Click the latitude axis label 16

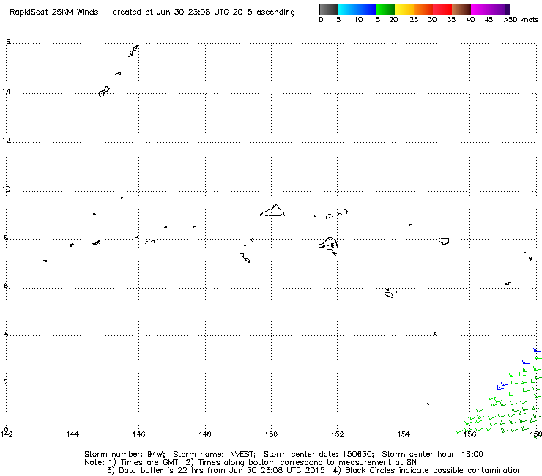pos(6,42)
